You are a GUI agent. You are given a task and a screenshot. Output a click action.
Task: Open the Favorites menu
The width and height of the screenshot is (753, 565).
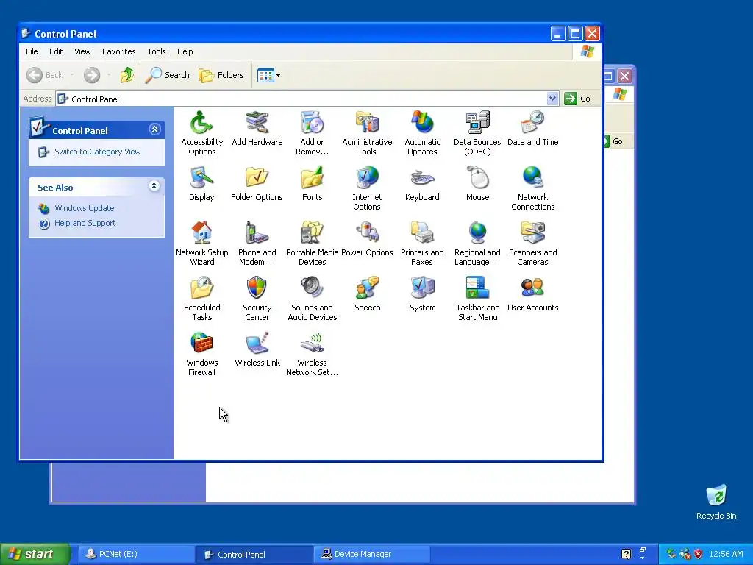[118, 51]
